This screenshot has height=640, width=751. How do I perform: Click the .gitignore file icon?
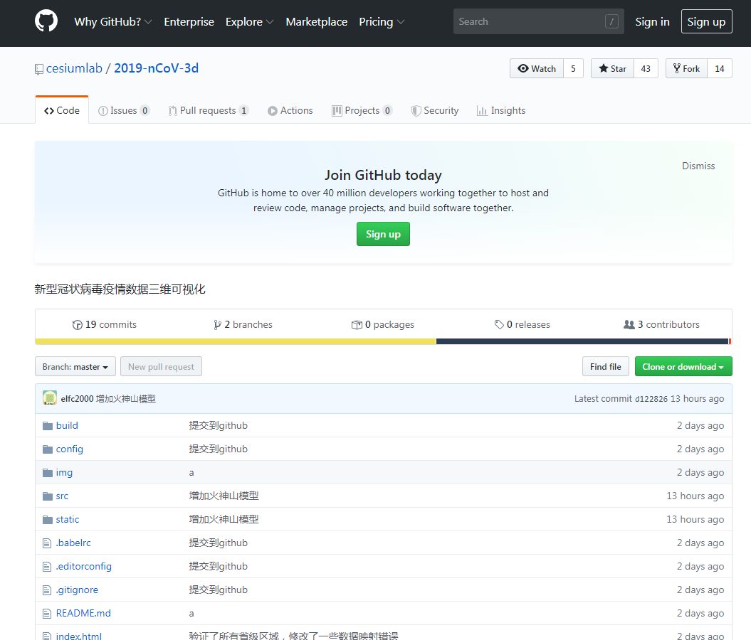pos(47,590)
